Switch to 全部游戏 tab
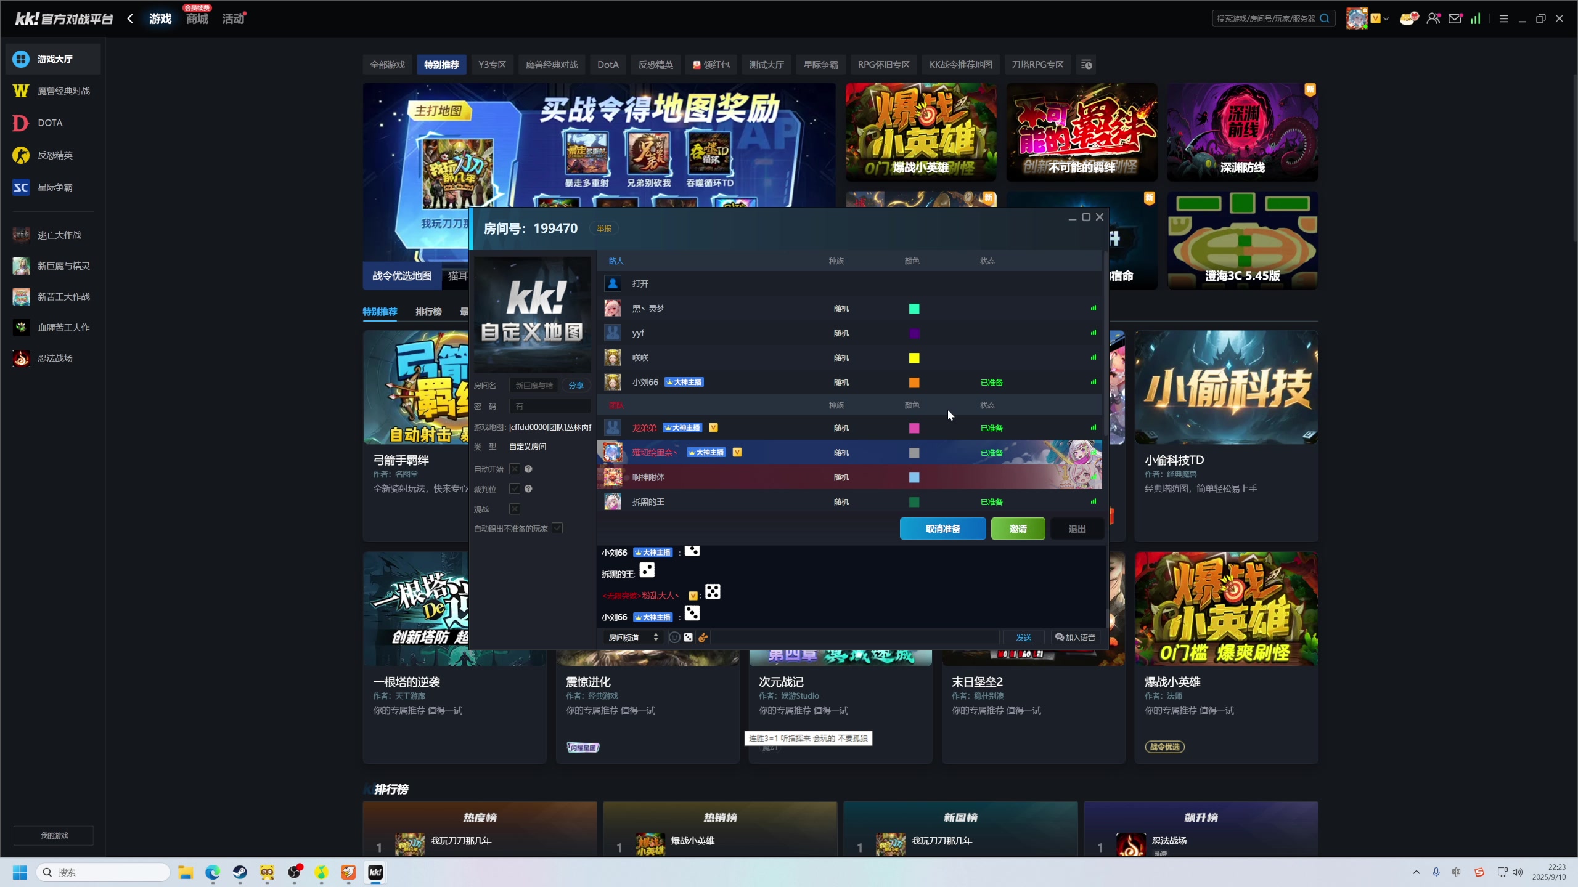This screenshot has height=887, width=1578. pyautogui.click(x=387, y=65)
